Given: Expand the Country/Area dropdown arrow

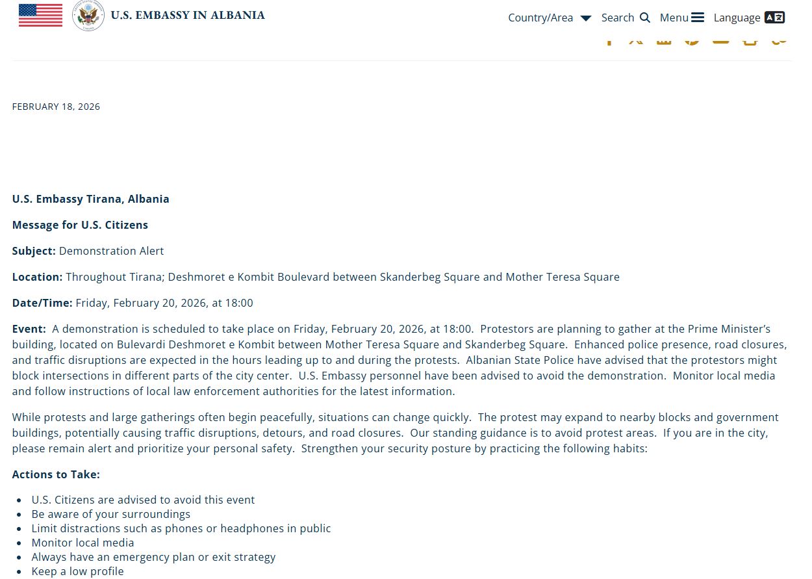Looking at the screenshot, I should tap(585, 18).
